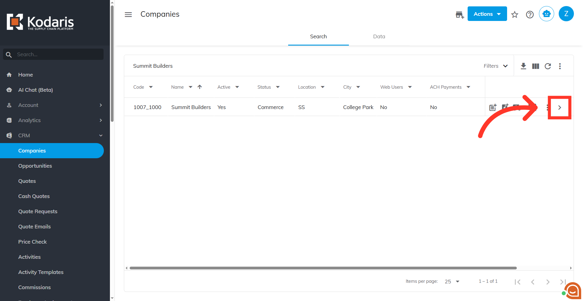Screen dimensions: 583x301
Task: Expand the Filters dropdown
Action: [496, 66]
